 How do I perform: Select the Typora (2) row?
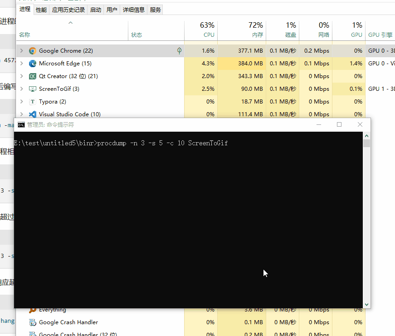point(205,102)
